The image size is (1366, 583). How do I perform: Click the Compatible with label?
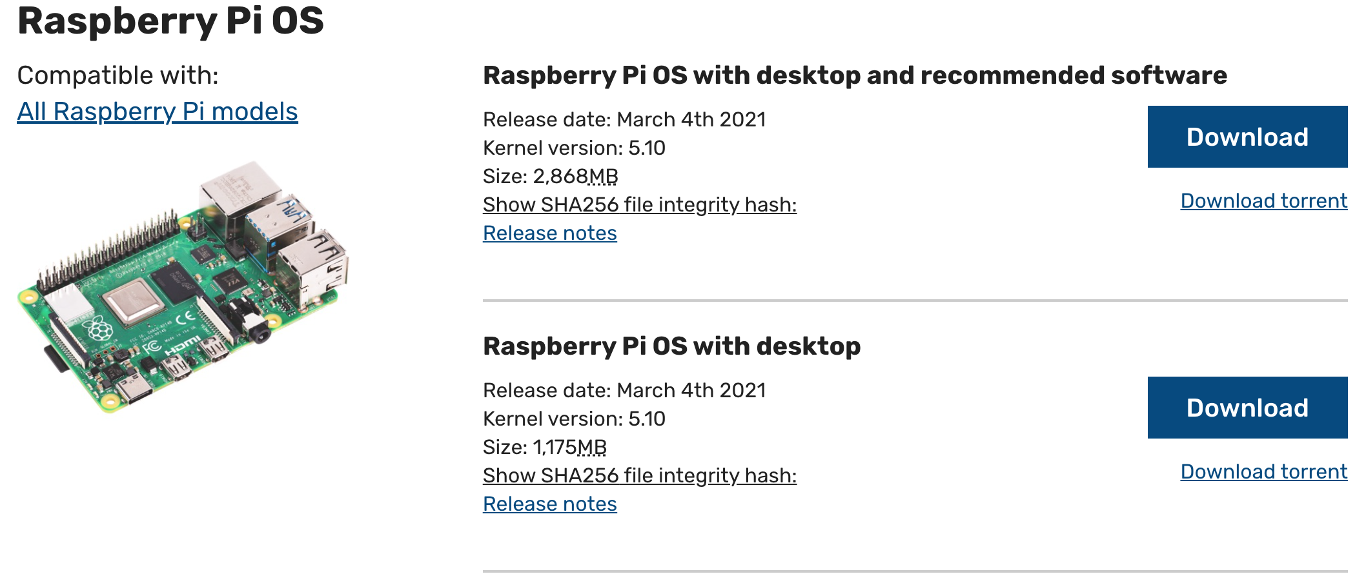pos(117,75)
